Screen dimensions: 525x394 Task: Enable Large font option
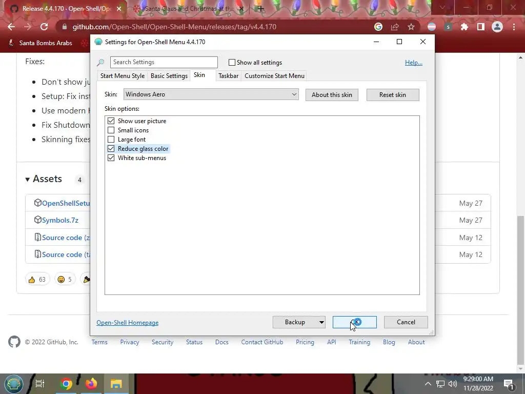(x=111, y=140)
